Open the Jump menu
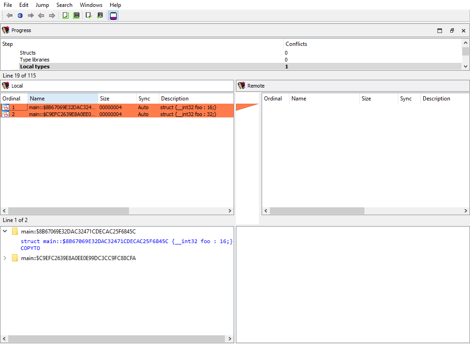Screen dimensions: 470x344 coord(42,5)
